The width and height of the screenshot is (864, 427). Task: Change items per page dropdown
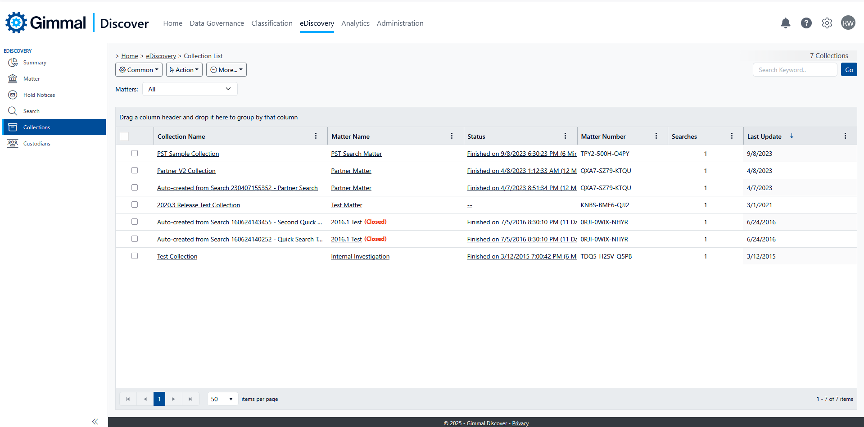click(x=222, y=399)
